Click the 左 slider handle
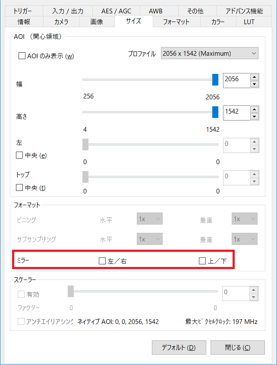Screen dimensions: 277x365 85,144
